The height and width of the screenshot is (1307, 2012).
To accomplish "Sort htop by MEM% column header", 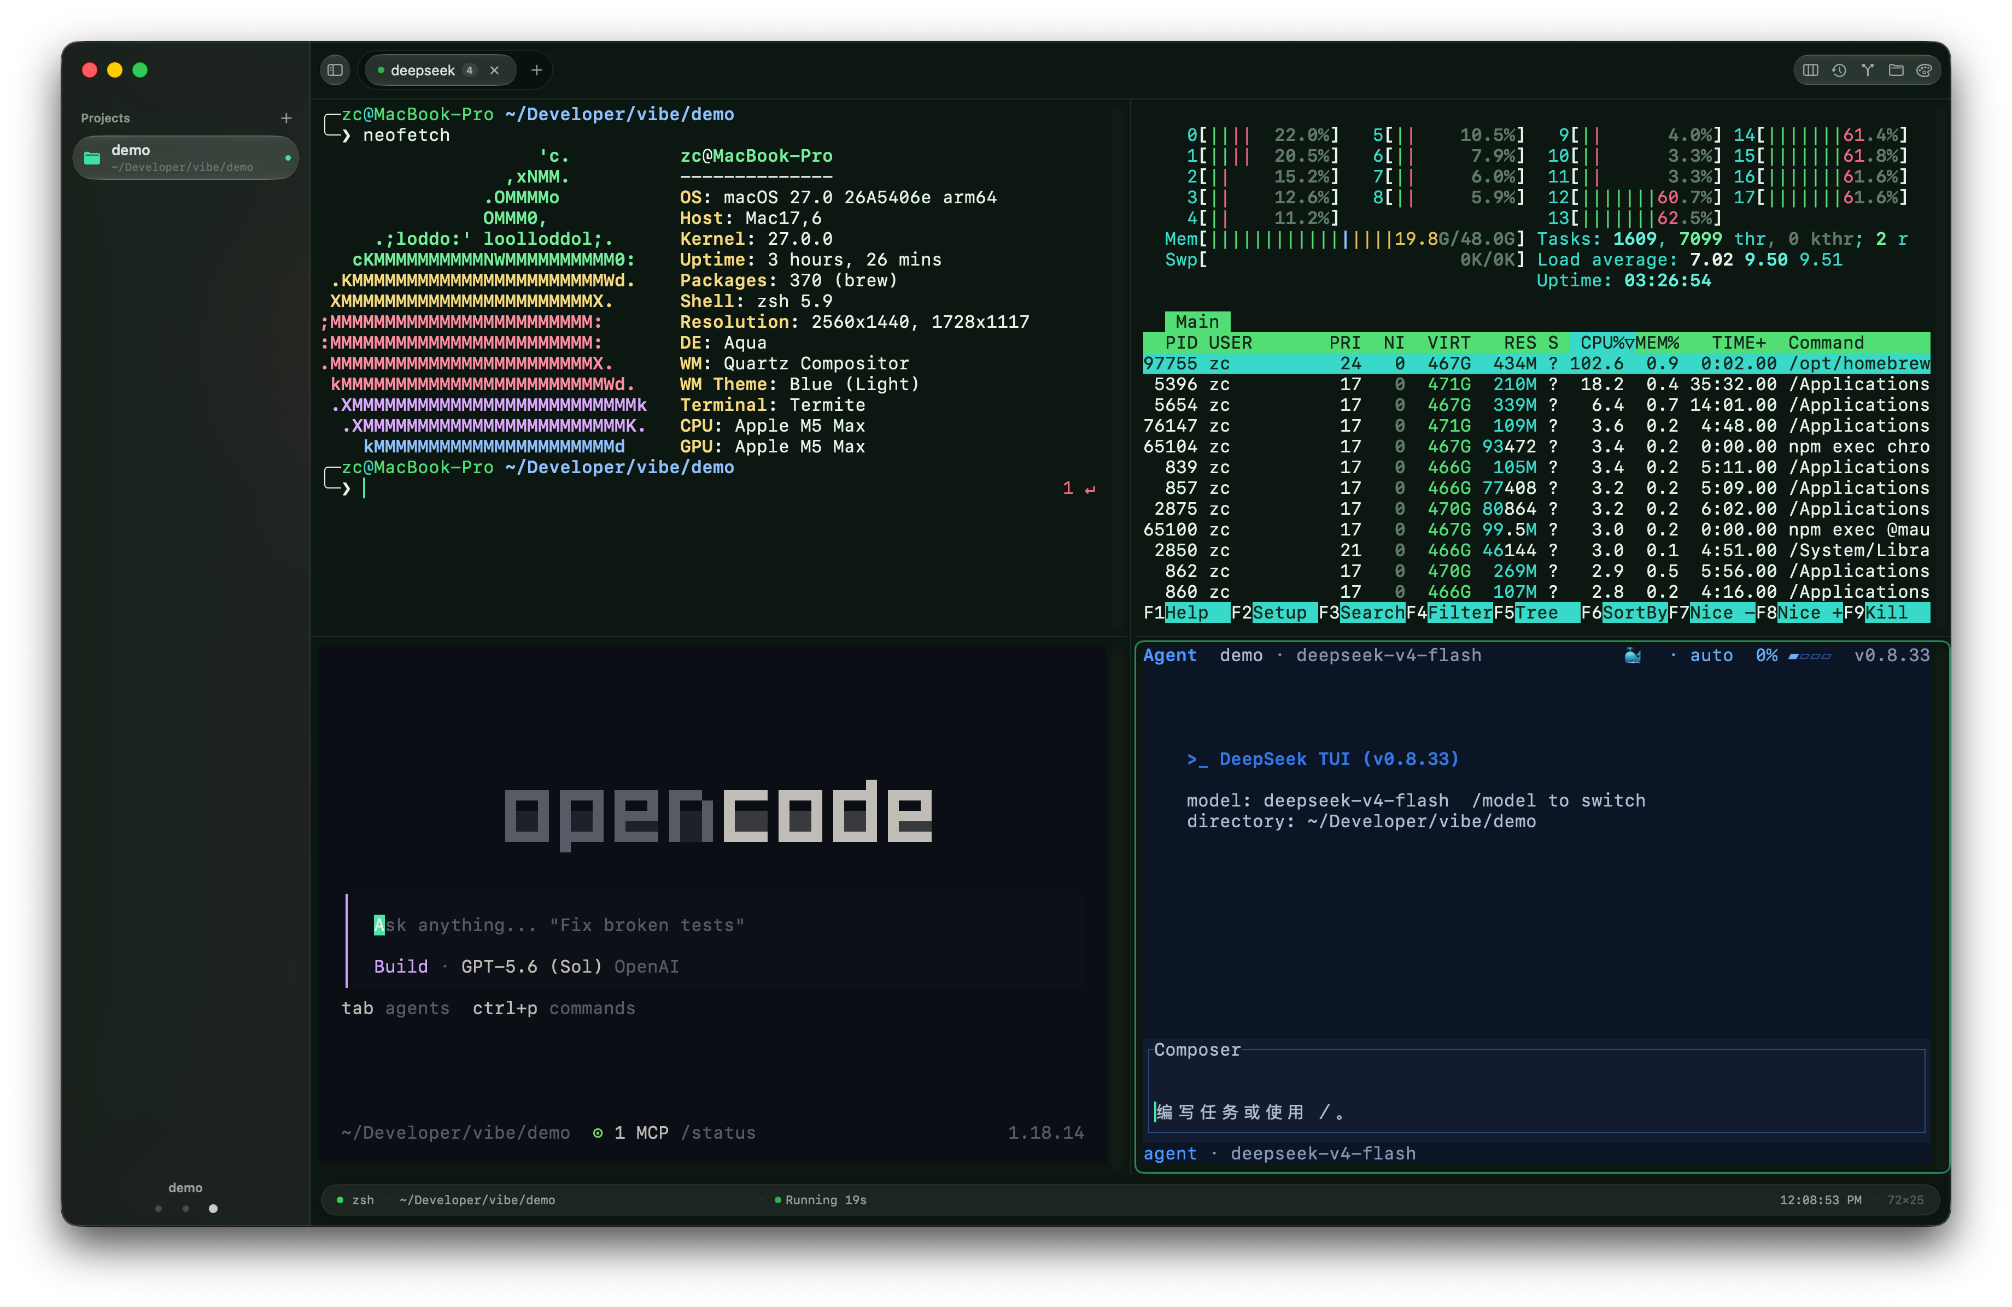I will [1657, 343].
